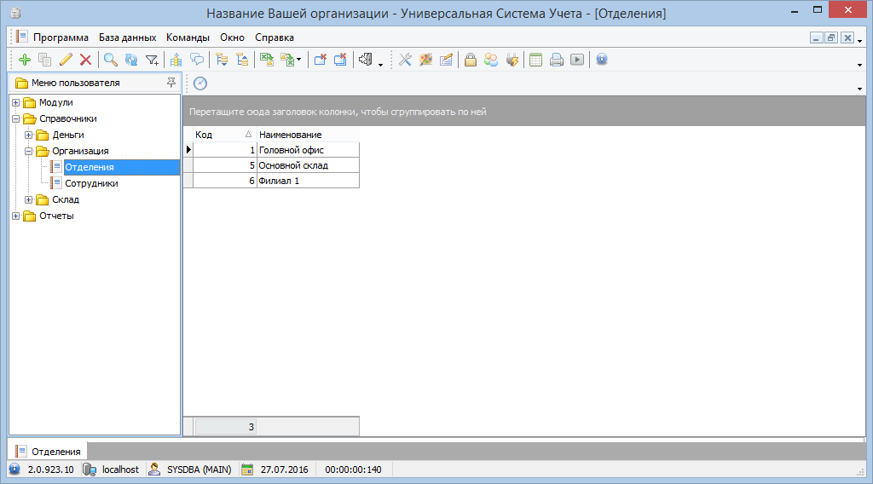Click the green plus Add record icon
This screenshot has height=484, width=873.
coord(24,60)
